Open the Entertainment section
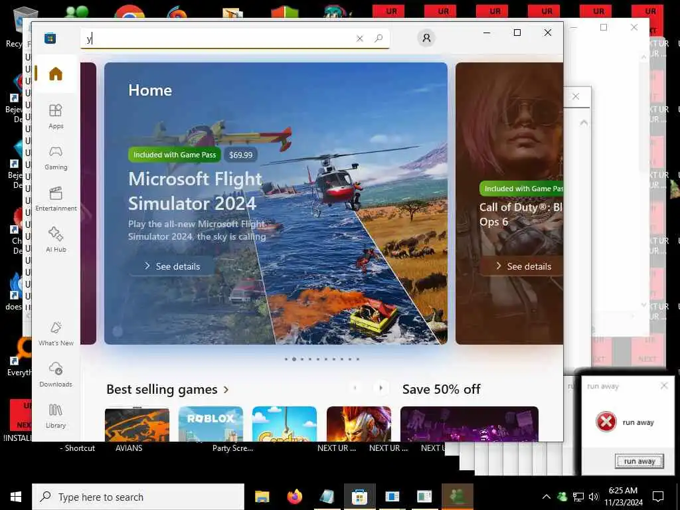This screenshot has width=680, height=510. click(x=56, y=199)
